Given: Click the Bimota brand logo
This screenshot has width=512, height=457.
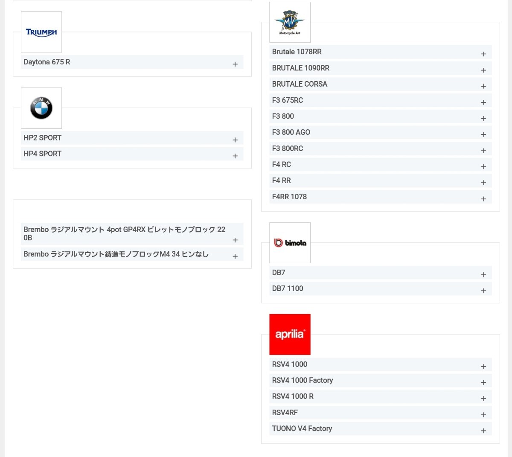Looking at the screenshot, I should [x=290, y=243].
